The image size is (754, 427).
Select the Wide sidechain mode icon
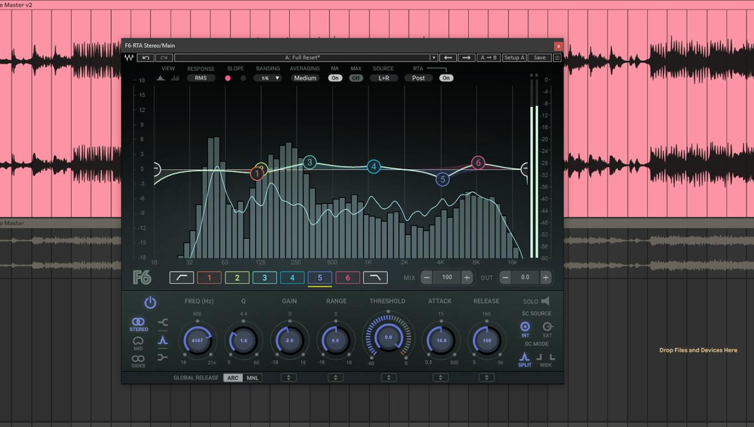[546, 360]
